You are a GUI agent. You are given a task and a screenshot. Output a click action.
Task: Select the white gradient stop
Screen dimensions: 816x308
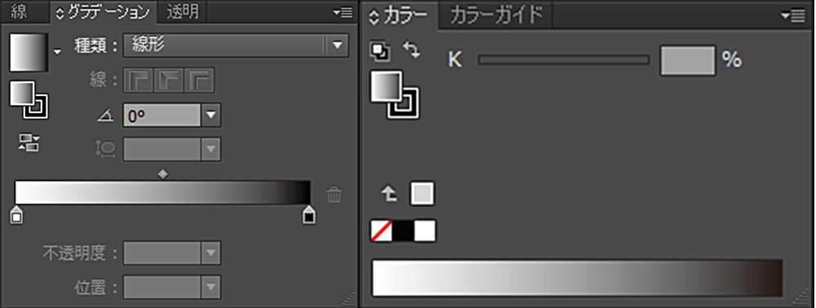pos(16,214)
